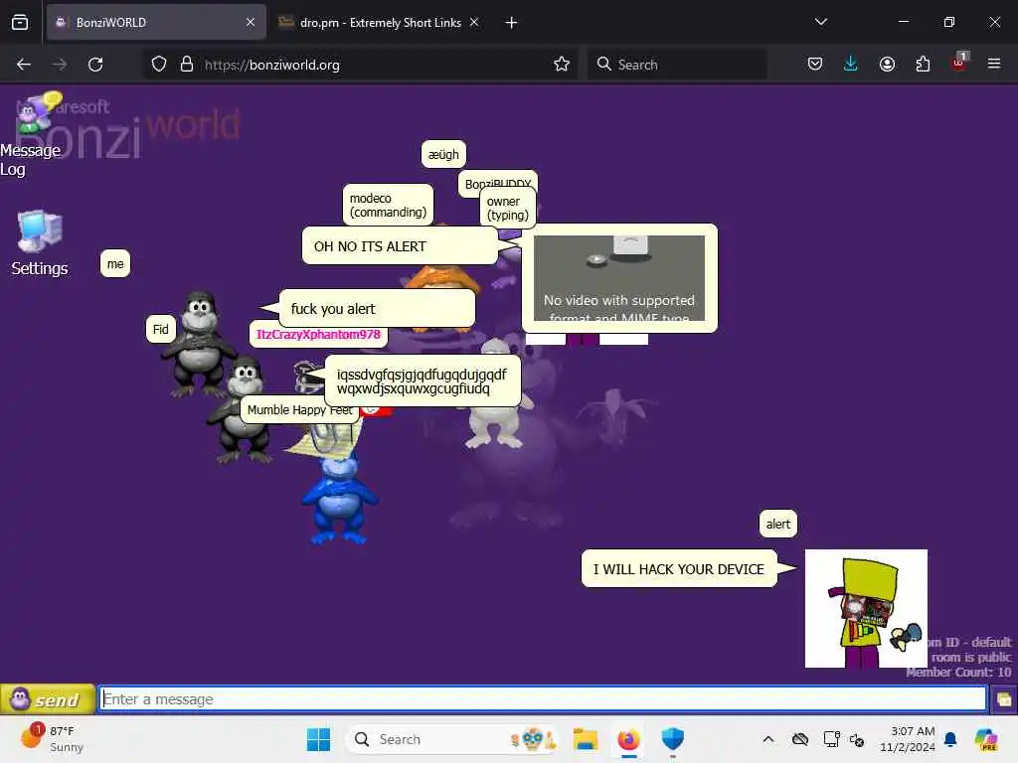
Task: Click the 'modeco (commanding)' name tag
Action: (388, 205)
